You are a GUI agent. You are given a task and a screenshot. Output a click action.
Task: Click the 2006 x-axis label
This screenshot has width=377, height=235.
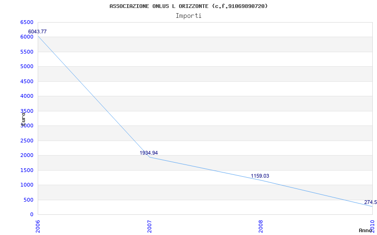(x=38, y=227)
